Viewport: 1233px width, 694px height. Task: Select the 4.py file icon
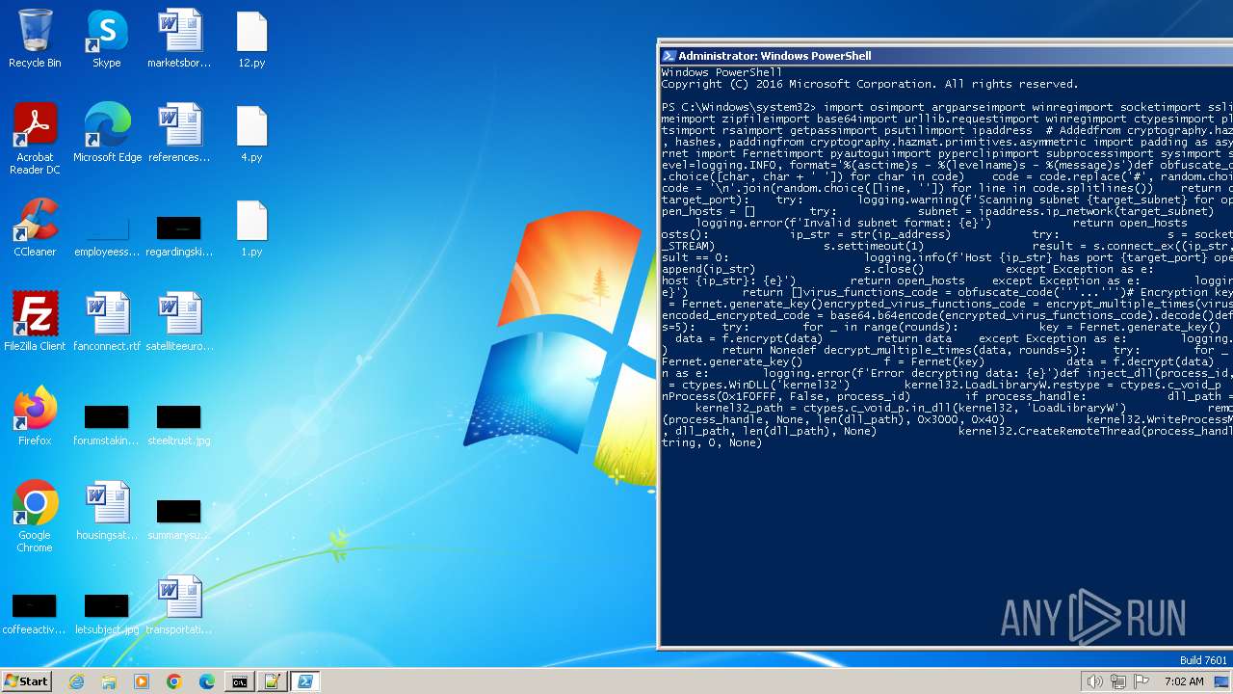(x=251, y=133)
